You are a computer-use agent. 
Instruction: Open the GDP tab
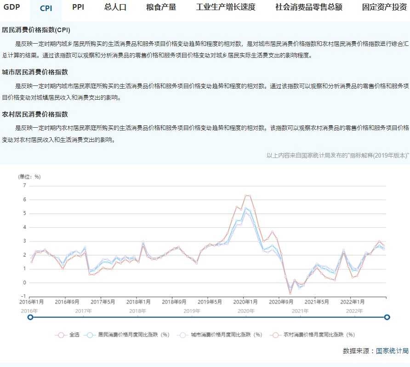12,7
